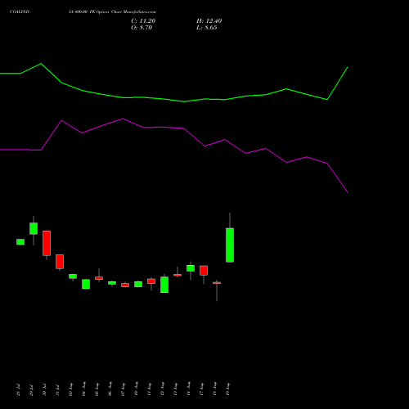Click the 14 Aug date label
The height and width of the screenshot is (409, 409).
tap(188, 389)
